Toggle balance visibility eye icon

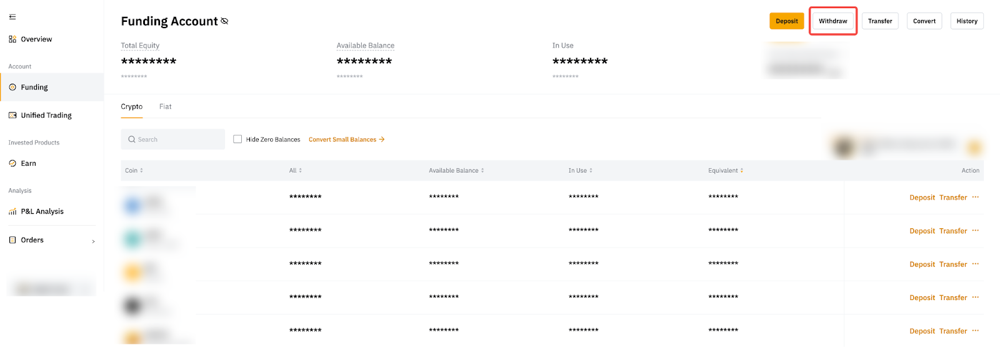click(x=224, y=21)
